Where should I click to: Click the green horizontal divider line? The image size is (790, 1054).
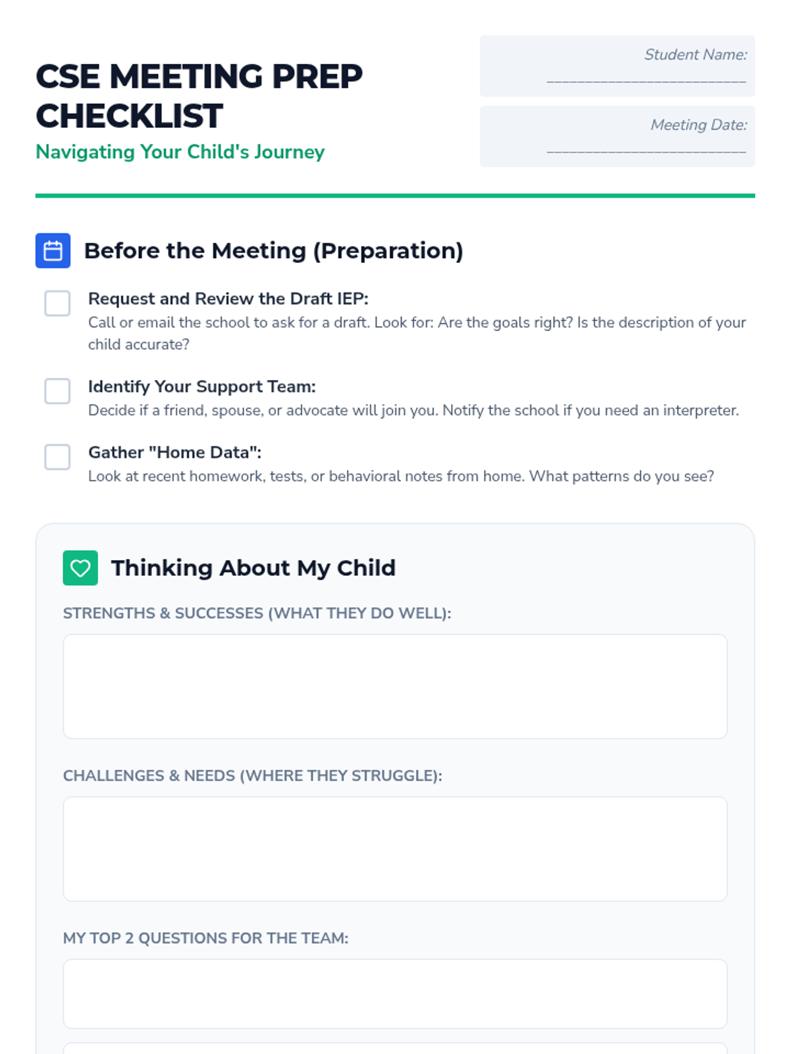(395, 196)
